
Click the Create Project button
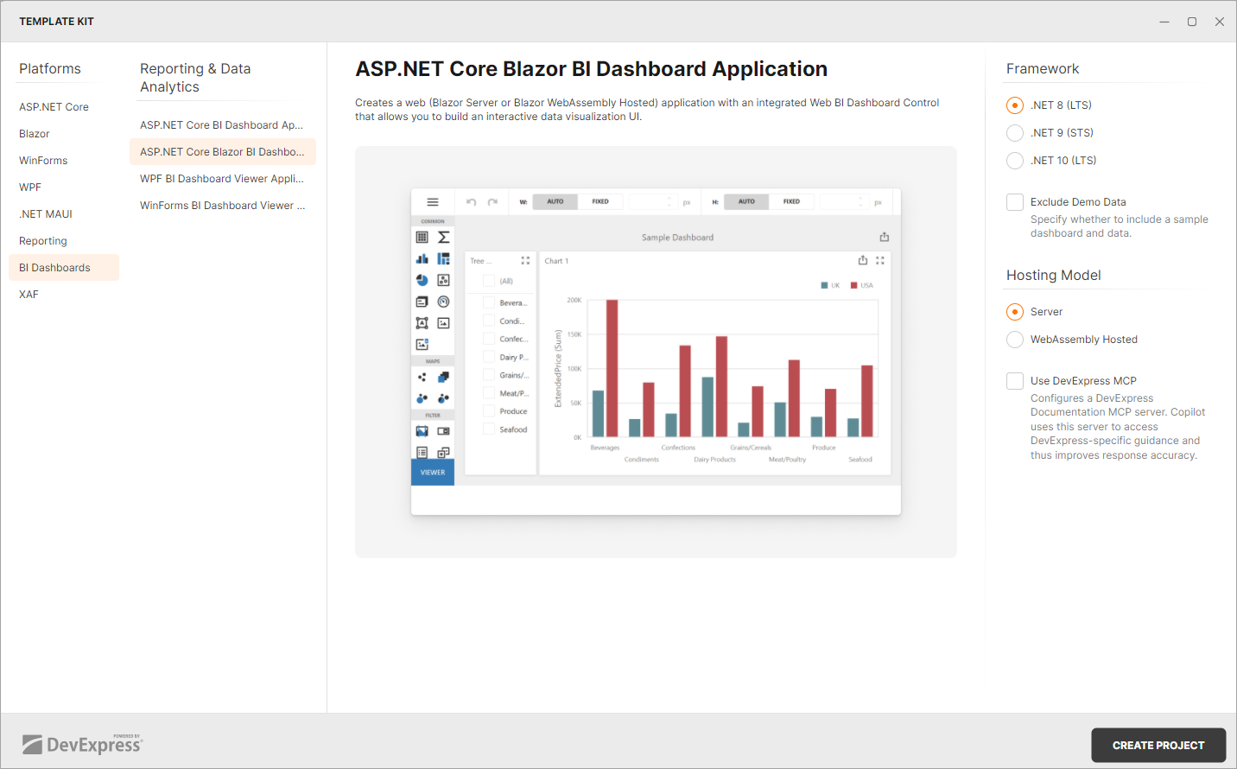pyautogui.click(x=1158, y=745)
